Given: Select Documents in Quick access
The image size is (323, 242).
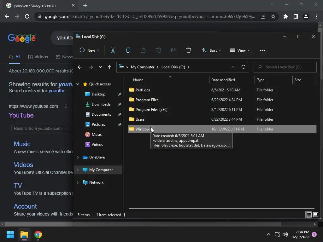Looking at the screenshot, I should tap(101, 114).
